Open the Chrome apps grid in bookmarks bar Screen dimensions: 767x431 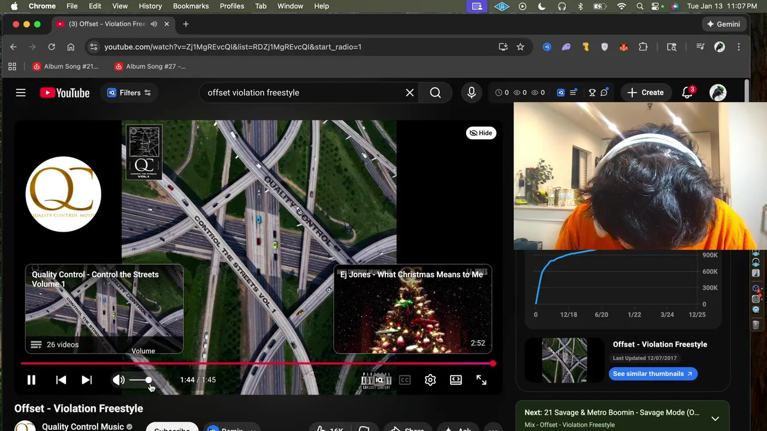12,66
